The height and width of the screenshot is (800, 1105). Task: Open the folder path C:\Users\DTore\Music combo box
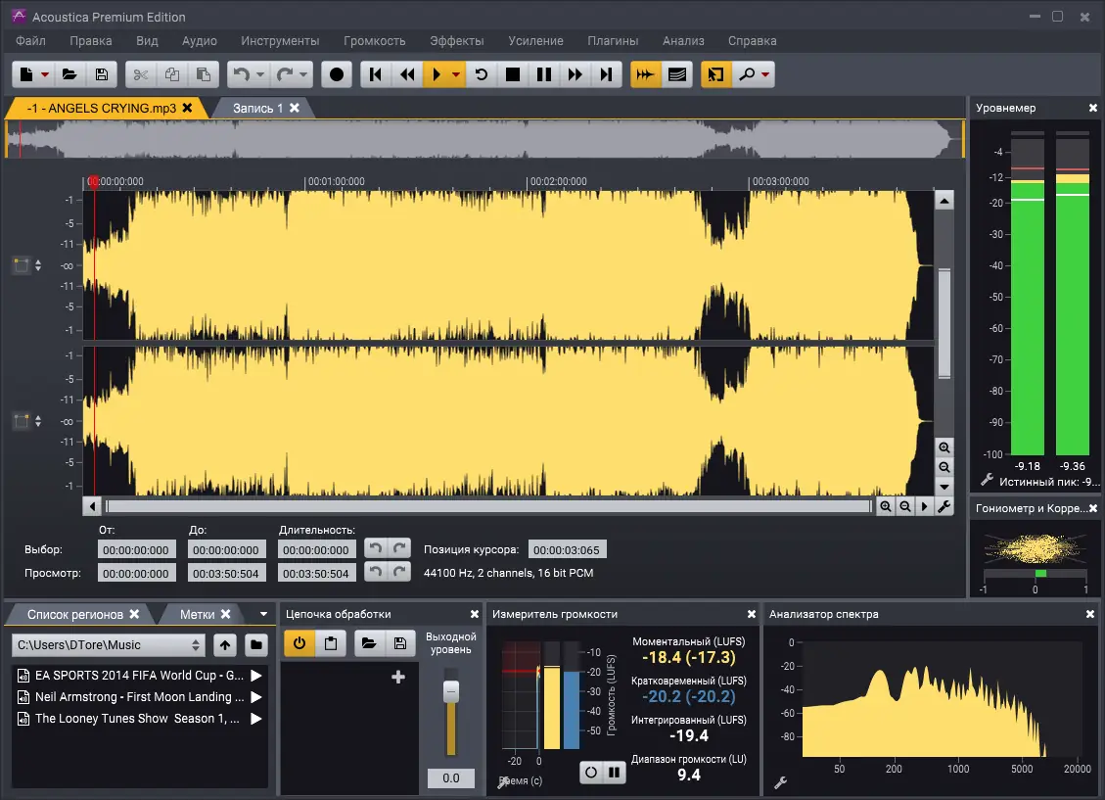[x=108, y=645]
